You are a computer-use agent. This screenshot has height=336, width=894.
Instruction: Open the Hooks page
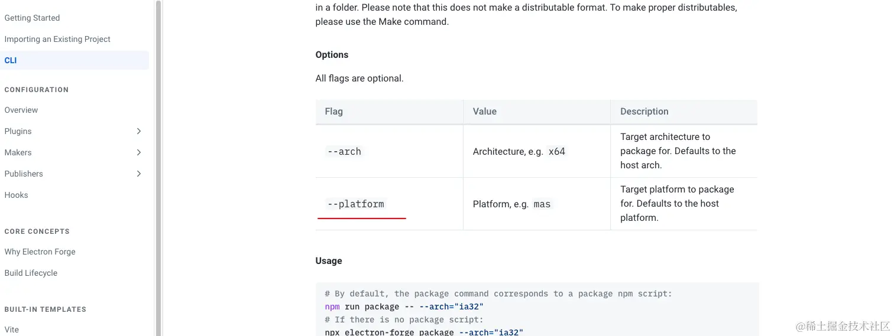click(17, 195)
